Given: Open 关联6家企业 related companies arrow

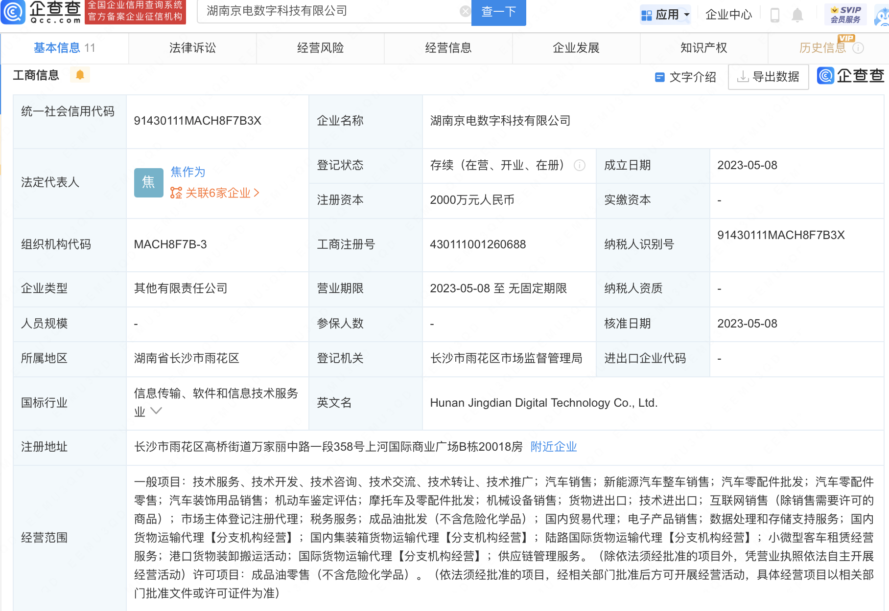Looking at the screenshot, I should (x=257, y=193).
